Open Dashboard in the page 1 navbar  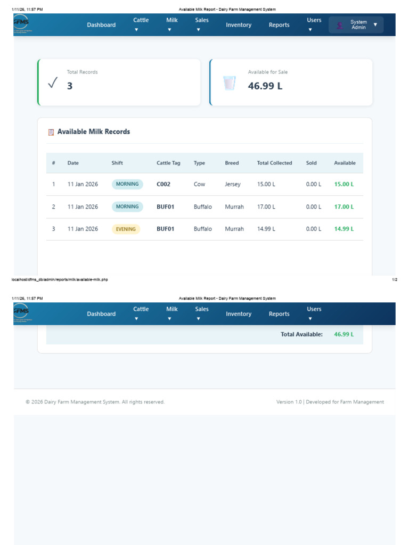click(101, 25)
